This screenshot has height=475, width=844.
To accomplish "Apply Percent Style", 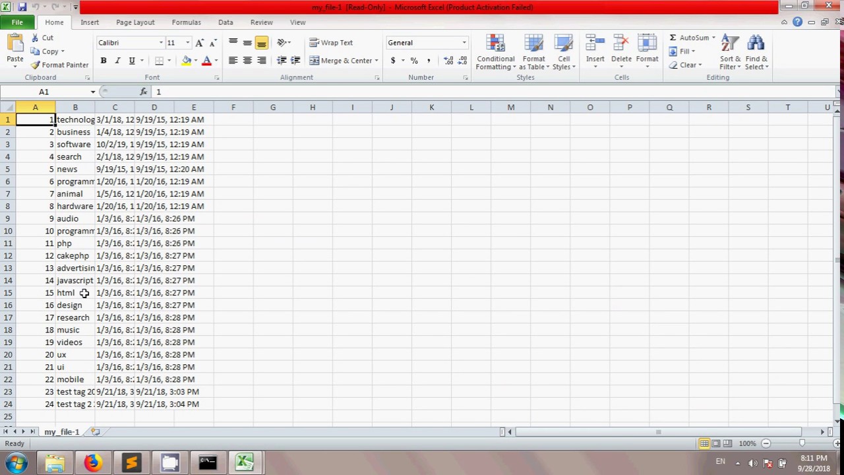I will (414, 61).
